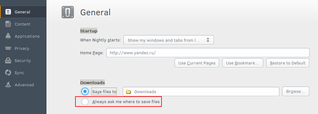The image size is (318, 114).
Task: Click the Restore to Default button
Action: (x=288, y=63)
